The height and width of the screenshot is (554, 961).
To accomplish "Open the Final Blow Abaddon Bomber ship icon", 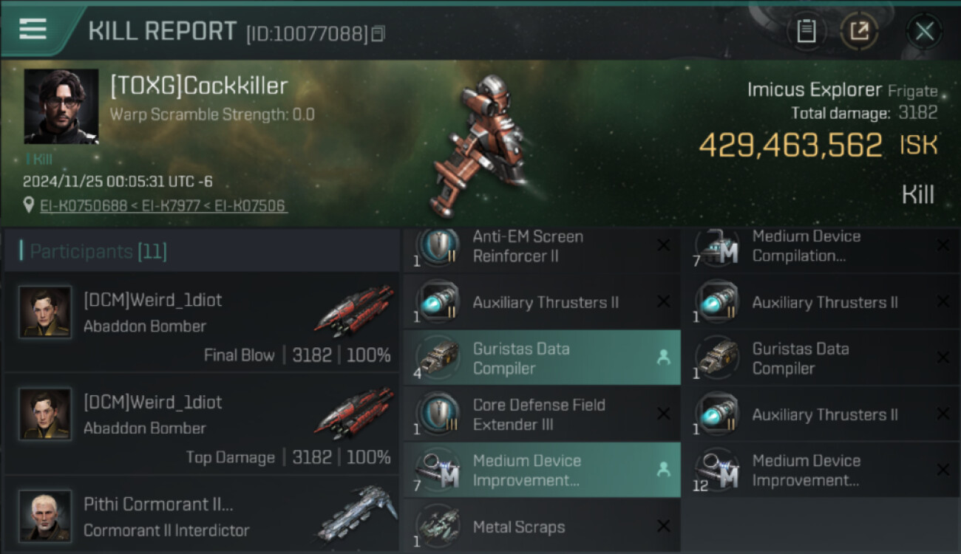I will (354, 310).
